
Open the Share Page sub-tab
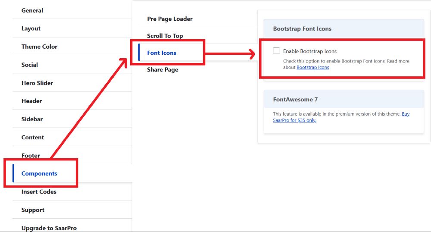pos(162,69)
